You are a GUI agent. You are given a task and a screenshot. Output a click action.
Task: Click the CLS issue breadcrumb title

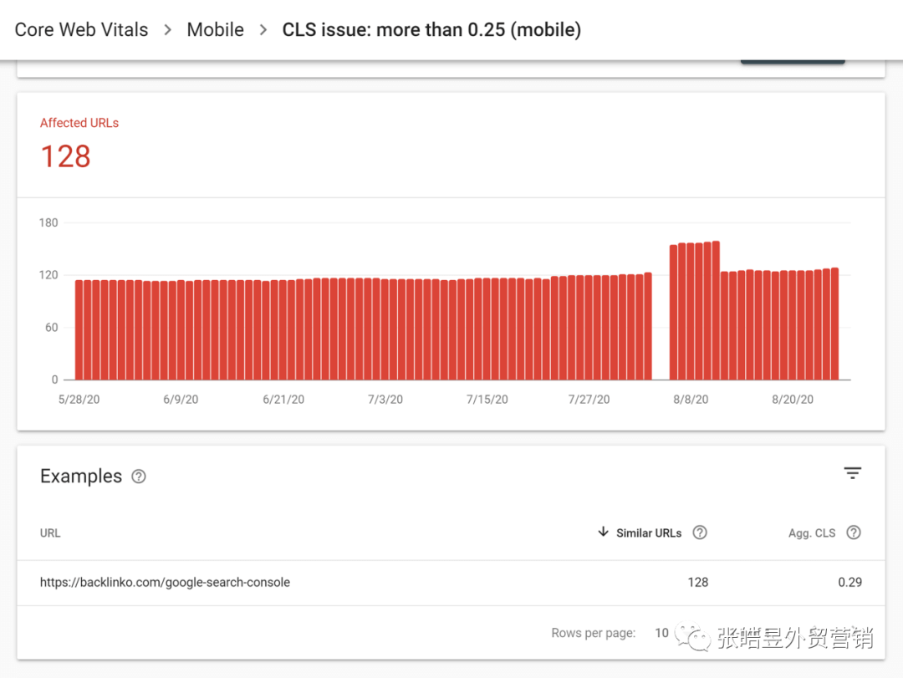(x=431, y=29)
